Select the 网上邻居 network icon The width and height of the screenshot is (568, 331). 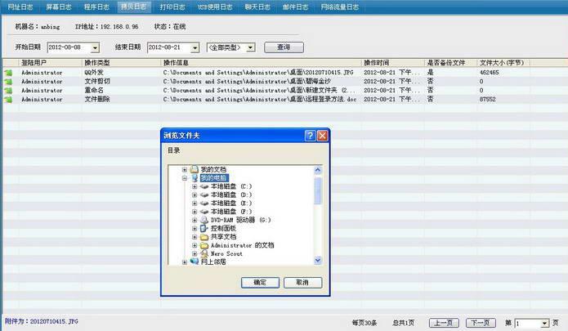point(195,262)
